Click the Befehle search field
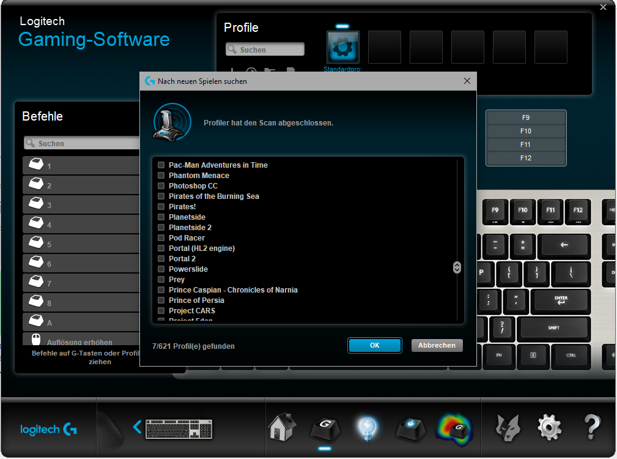This screenshot has width=617, height=459. (81, 143)
